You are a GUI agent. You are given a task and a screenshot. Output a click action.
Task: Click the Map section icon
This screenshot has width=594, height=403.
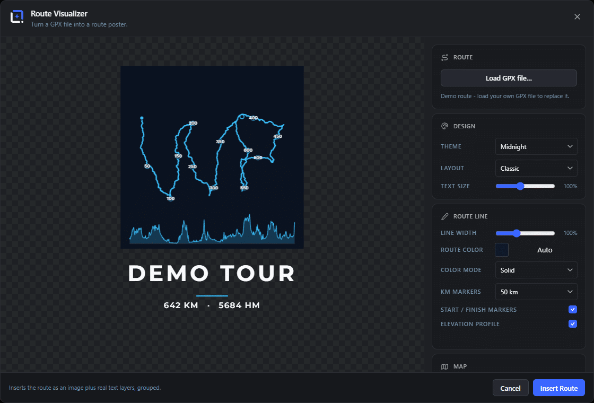(x=445, y=366)
